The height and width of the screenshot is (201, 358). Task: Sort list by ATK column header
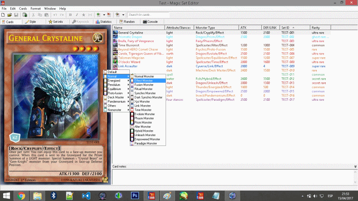(x=250, y=28)
